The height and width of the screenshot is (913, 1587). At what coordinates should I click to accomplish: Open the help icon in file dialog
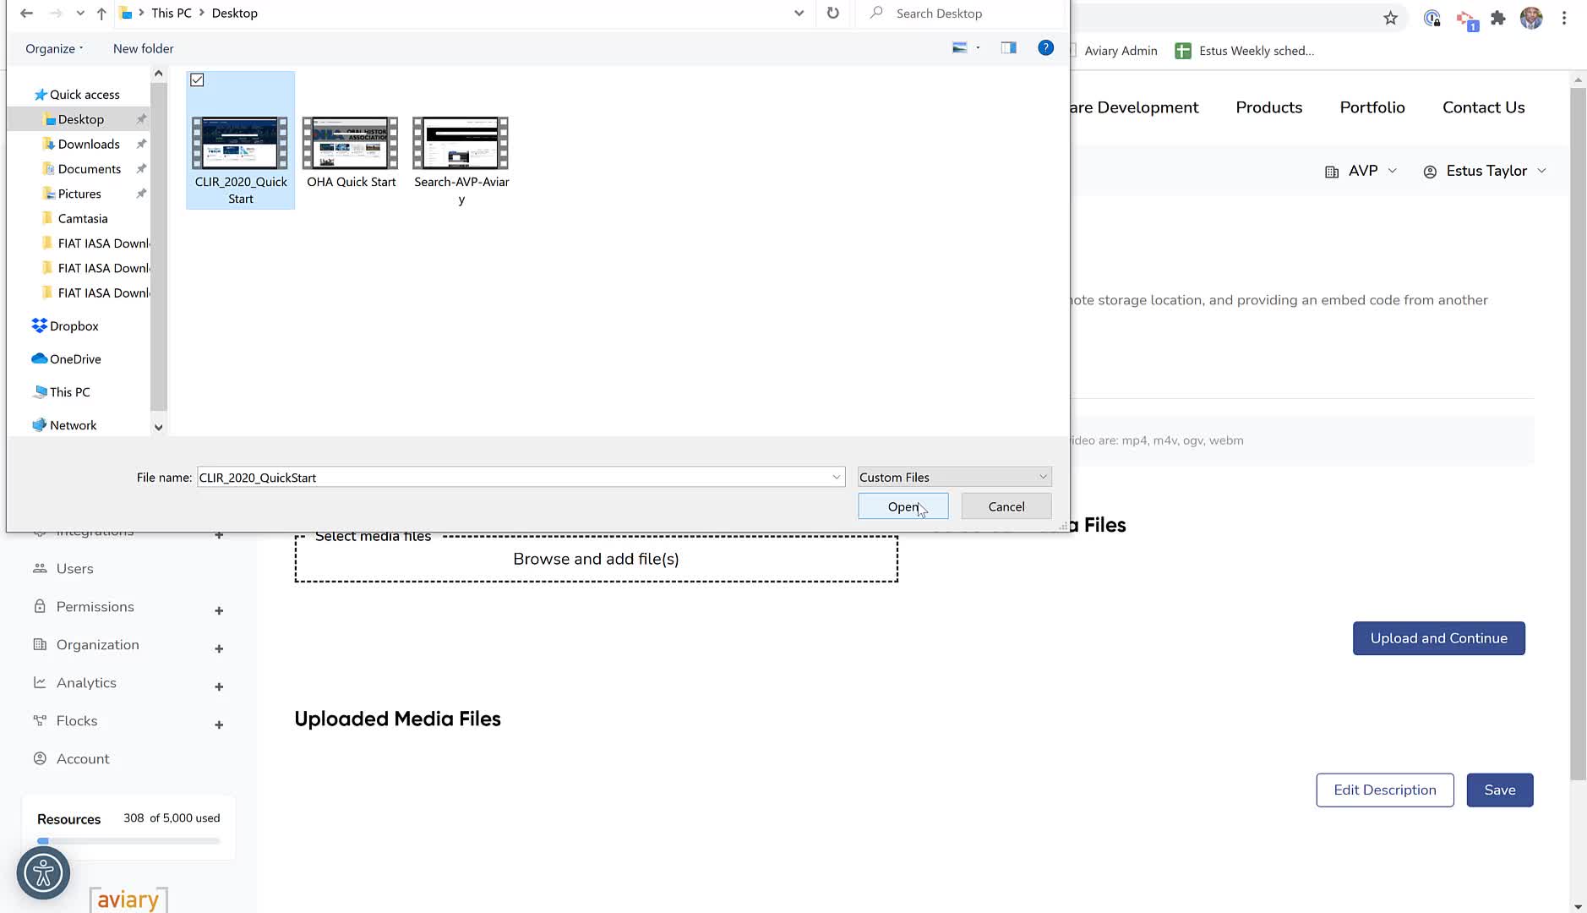click(x=1045, y=48)
